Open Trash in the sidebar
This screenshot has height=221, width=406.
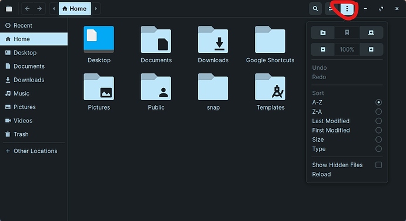coord(34,134)
